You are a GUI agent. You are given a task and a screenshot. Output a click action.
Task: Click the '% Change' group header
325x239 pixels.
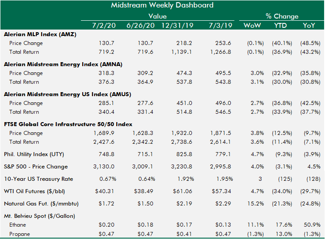[282, 16]
